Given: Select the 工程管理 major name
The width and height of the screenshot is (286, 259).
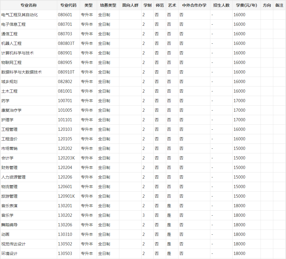Looking at the screenshot, I should pyautogui.click(x=10, y=129).
